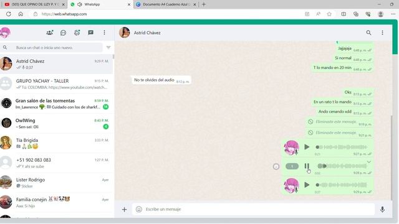
Task: Pause the 9:28 p.m. voice message
Action: point(307,166)
